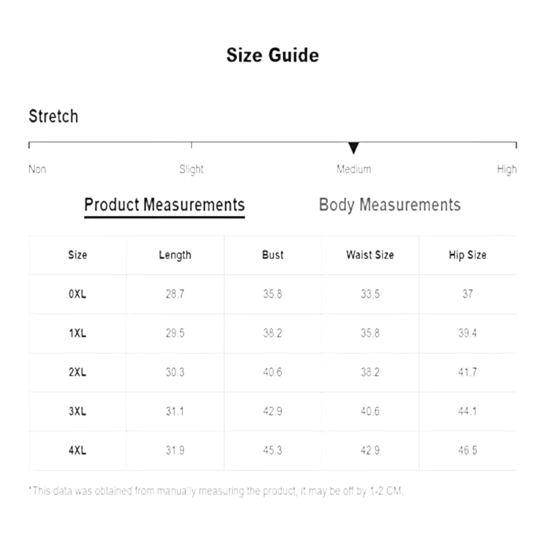Click the Stretch section label
Screen dimensions: 545x545
coord(53,116)
